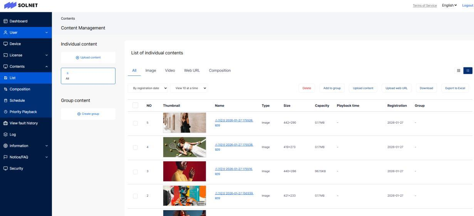
Task: Check the box for row number 2
Action: click(x=135, y=196)
